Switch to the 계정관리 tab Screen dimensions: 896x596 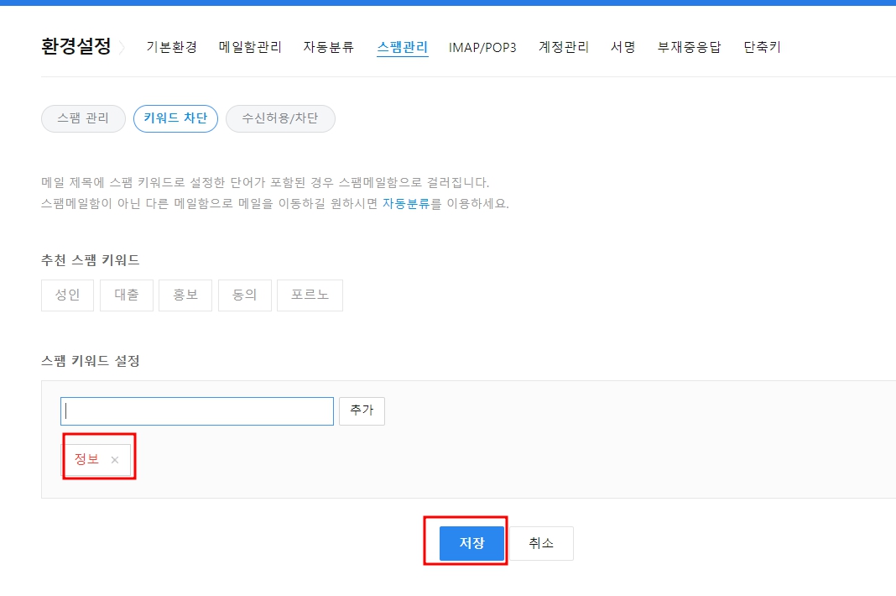click(563, 47)
